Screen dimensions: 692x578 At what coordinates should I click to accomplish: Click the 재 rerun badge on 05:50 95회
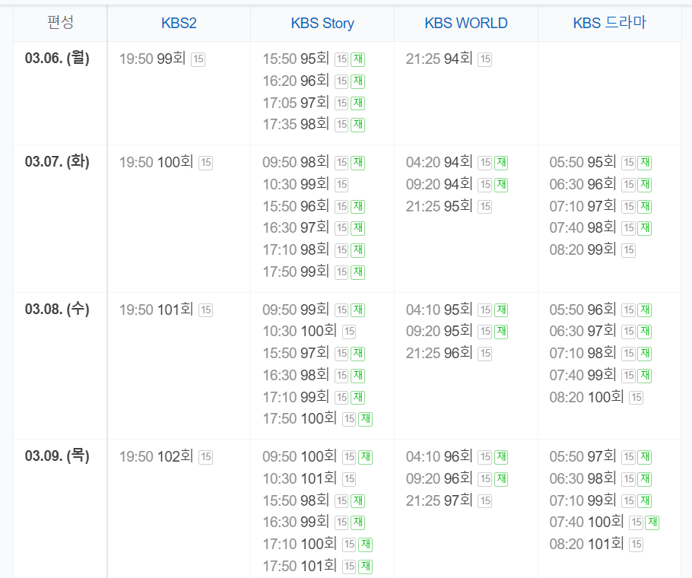[645, 163]
